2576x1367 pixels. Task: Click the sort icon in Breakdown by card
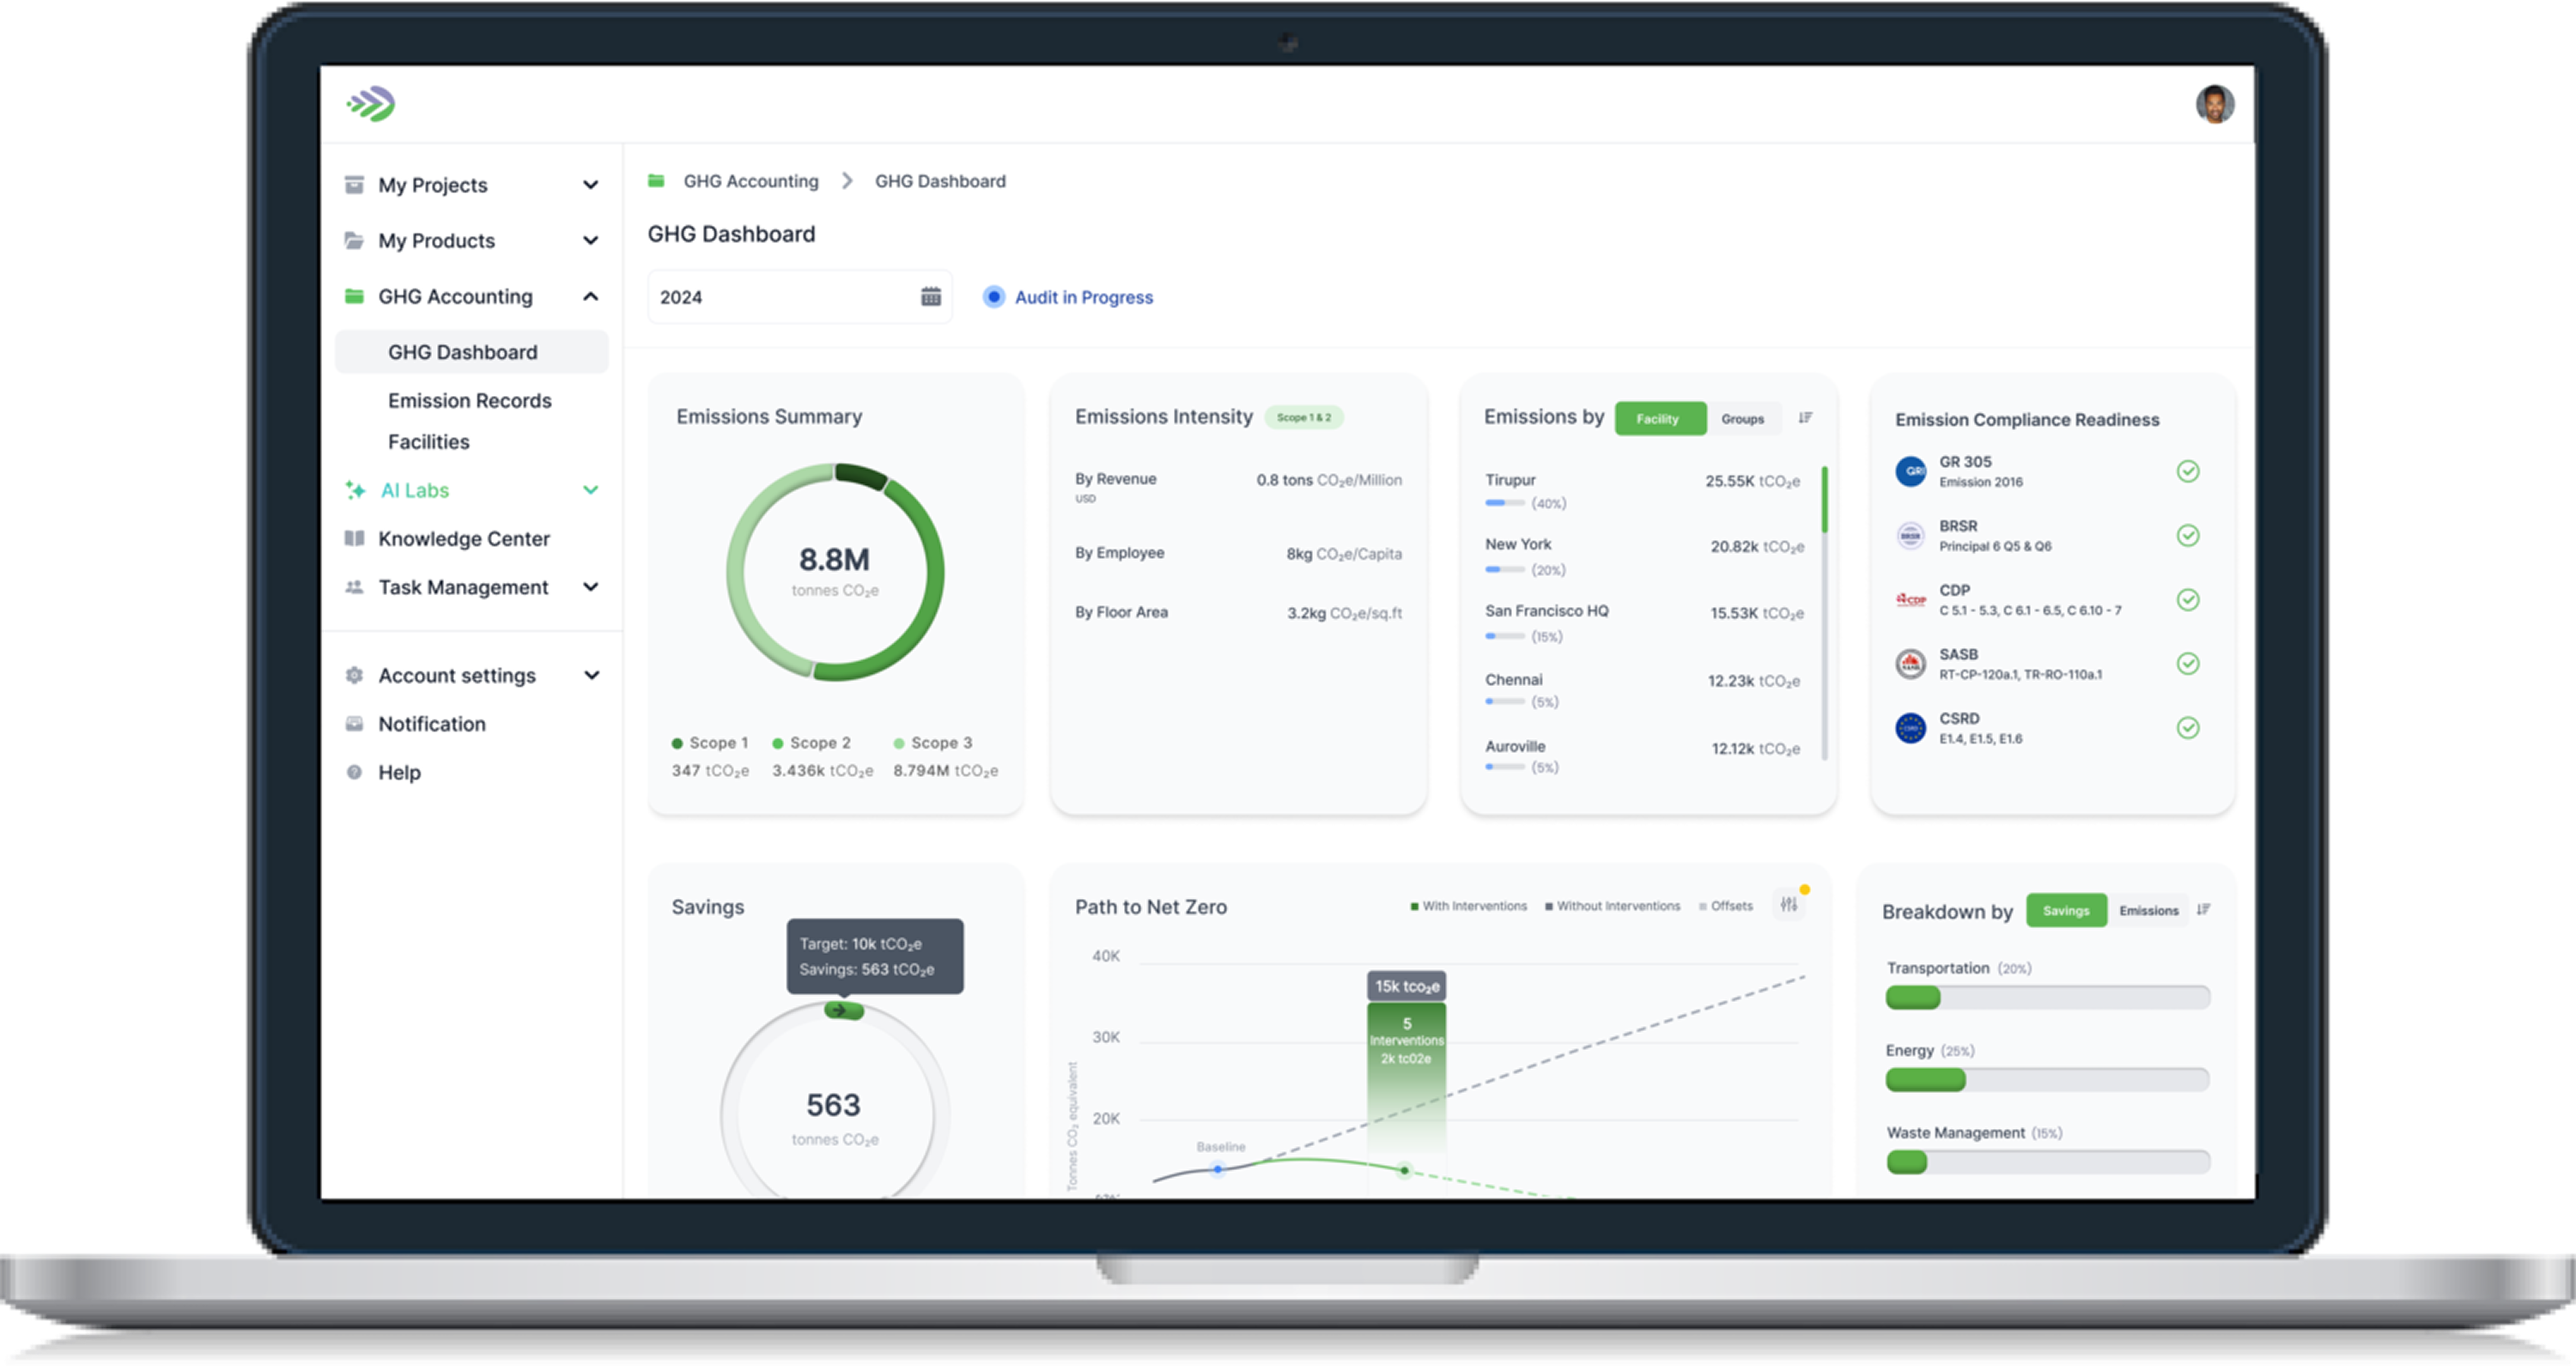point(2203,910)
